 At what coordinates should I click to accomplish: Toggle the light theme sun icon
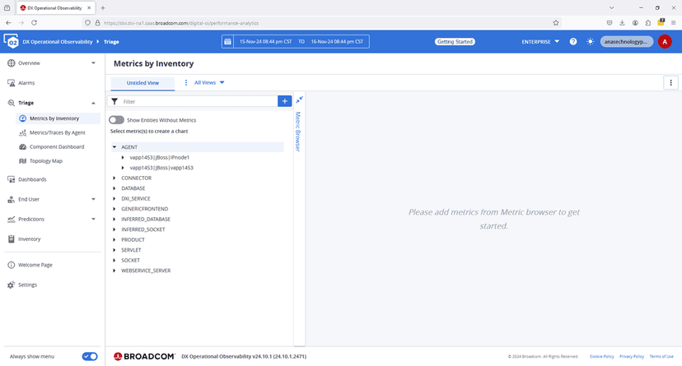pyautogui.click(x=590, y=41)
